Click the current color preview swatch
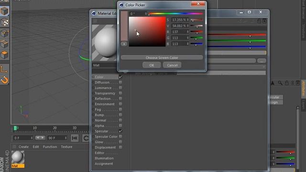Screen dimensions: 306x172 [124, 26]
